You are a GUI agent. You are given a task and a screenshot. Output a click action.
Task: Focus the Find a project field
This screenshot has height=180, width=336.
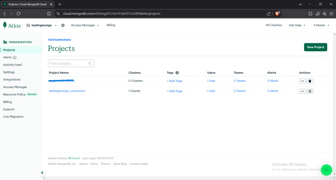[x=71, y=63]
